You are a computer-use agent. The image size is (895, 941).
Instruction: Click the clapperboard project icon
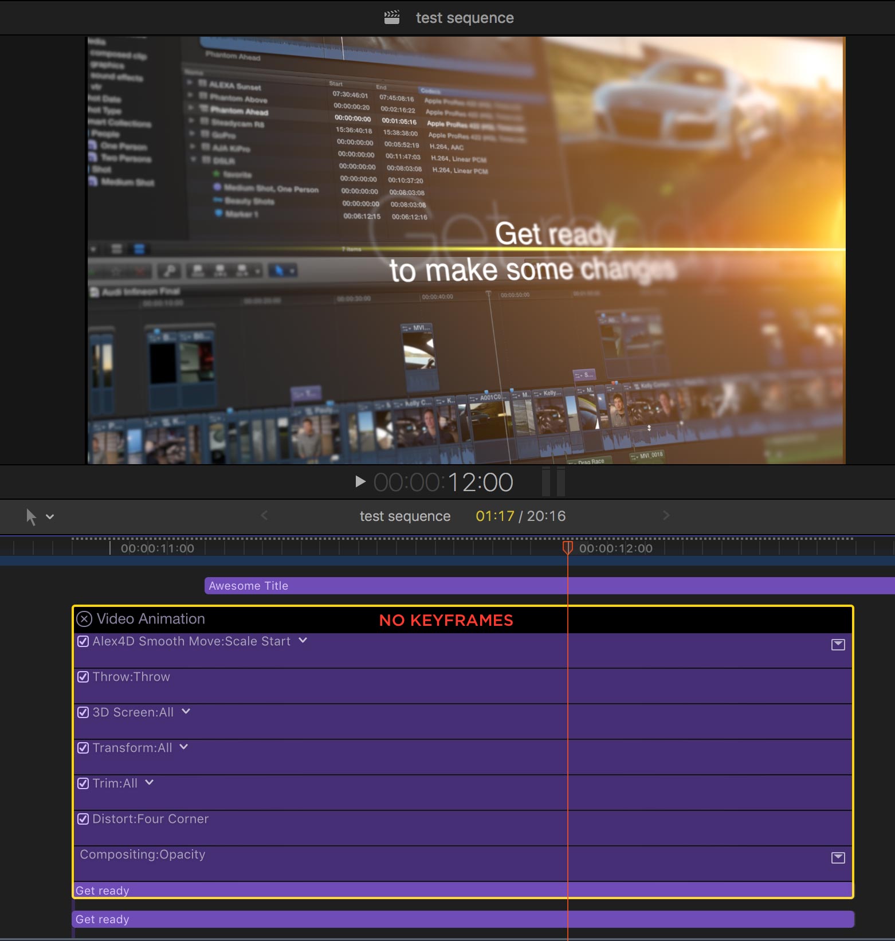click(x=392, y=18)
